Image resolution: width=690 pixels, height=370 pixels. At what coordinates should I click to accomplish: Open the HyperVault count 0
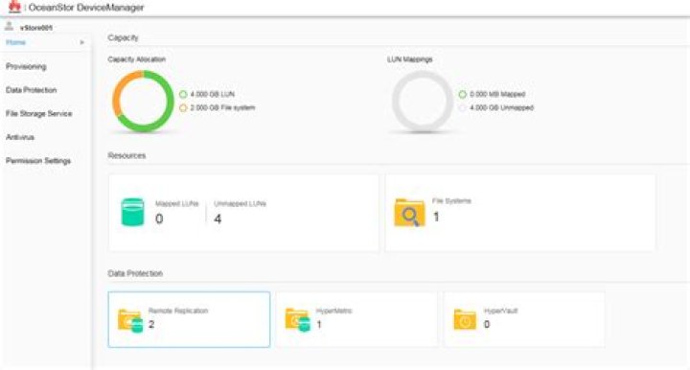coord(487,324)
